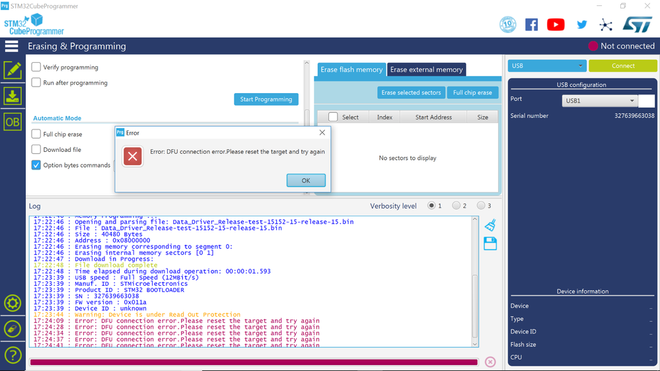Click the log scrollbar up arrow
This screenshot has height=371, width=660.
[475, 219]
